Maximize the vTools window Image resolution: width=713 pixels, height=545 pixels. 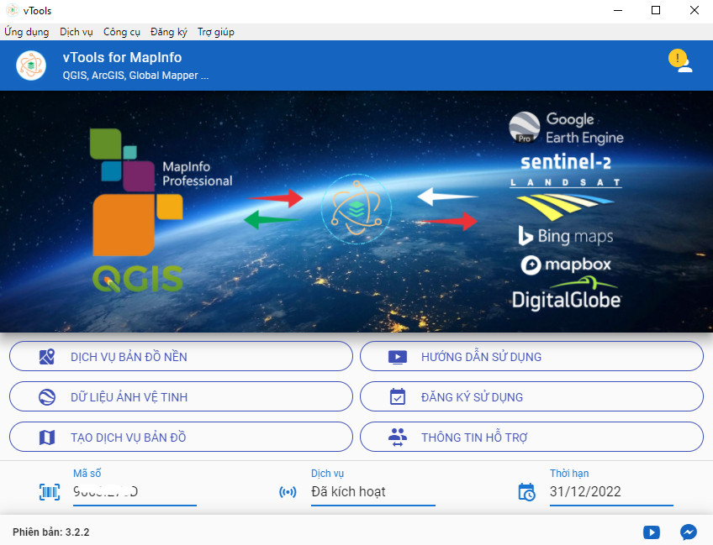pos(656,10)
